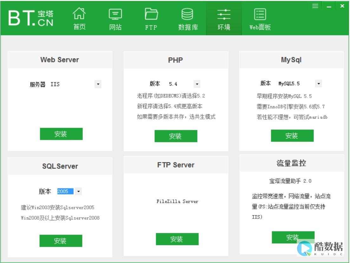Screen dimensions: 350x263
Task: Open the 数据库 database icon
Action: pyautogui.click(x=187, y=14)
